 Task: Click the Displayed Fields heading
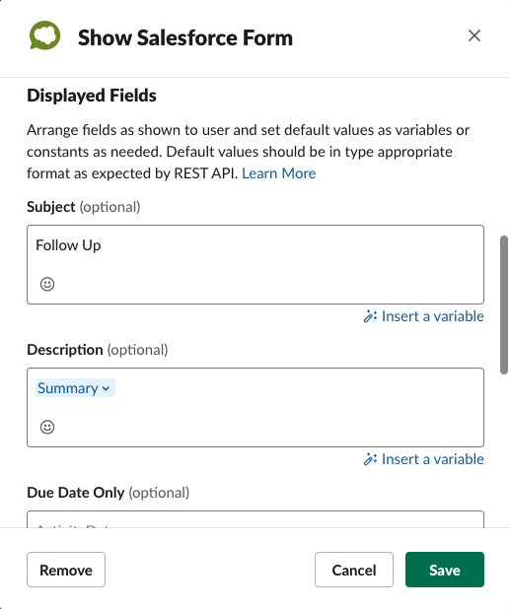pyautogui.click(x=92, y=96)
